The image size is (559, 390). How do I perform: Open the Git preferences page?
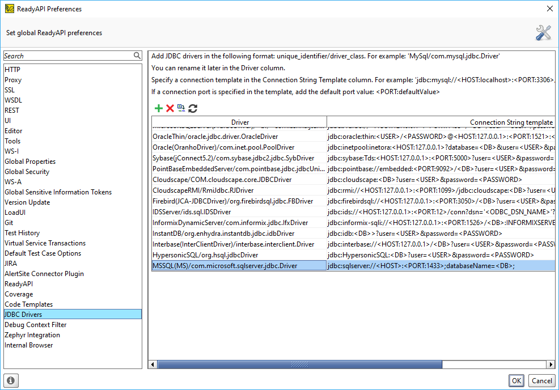tap(73, 223)
